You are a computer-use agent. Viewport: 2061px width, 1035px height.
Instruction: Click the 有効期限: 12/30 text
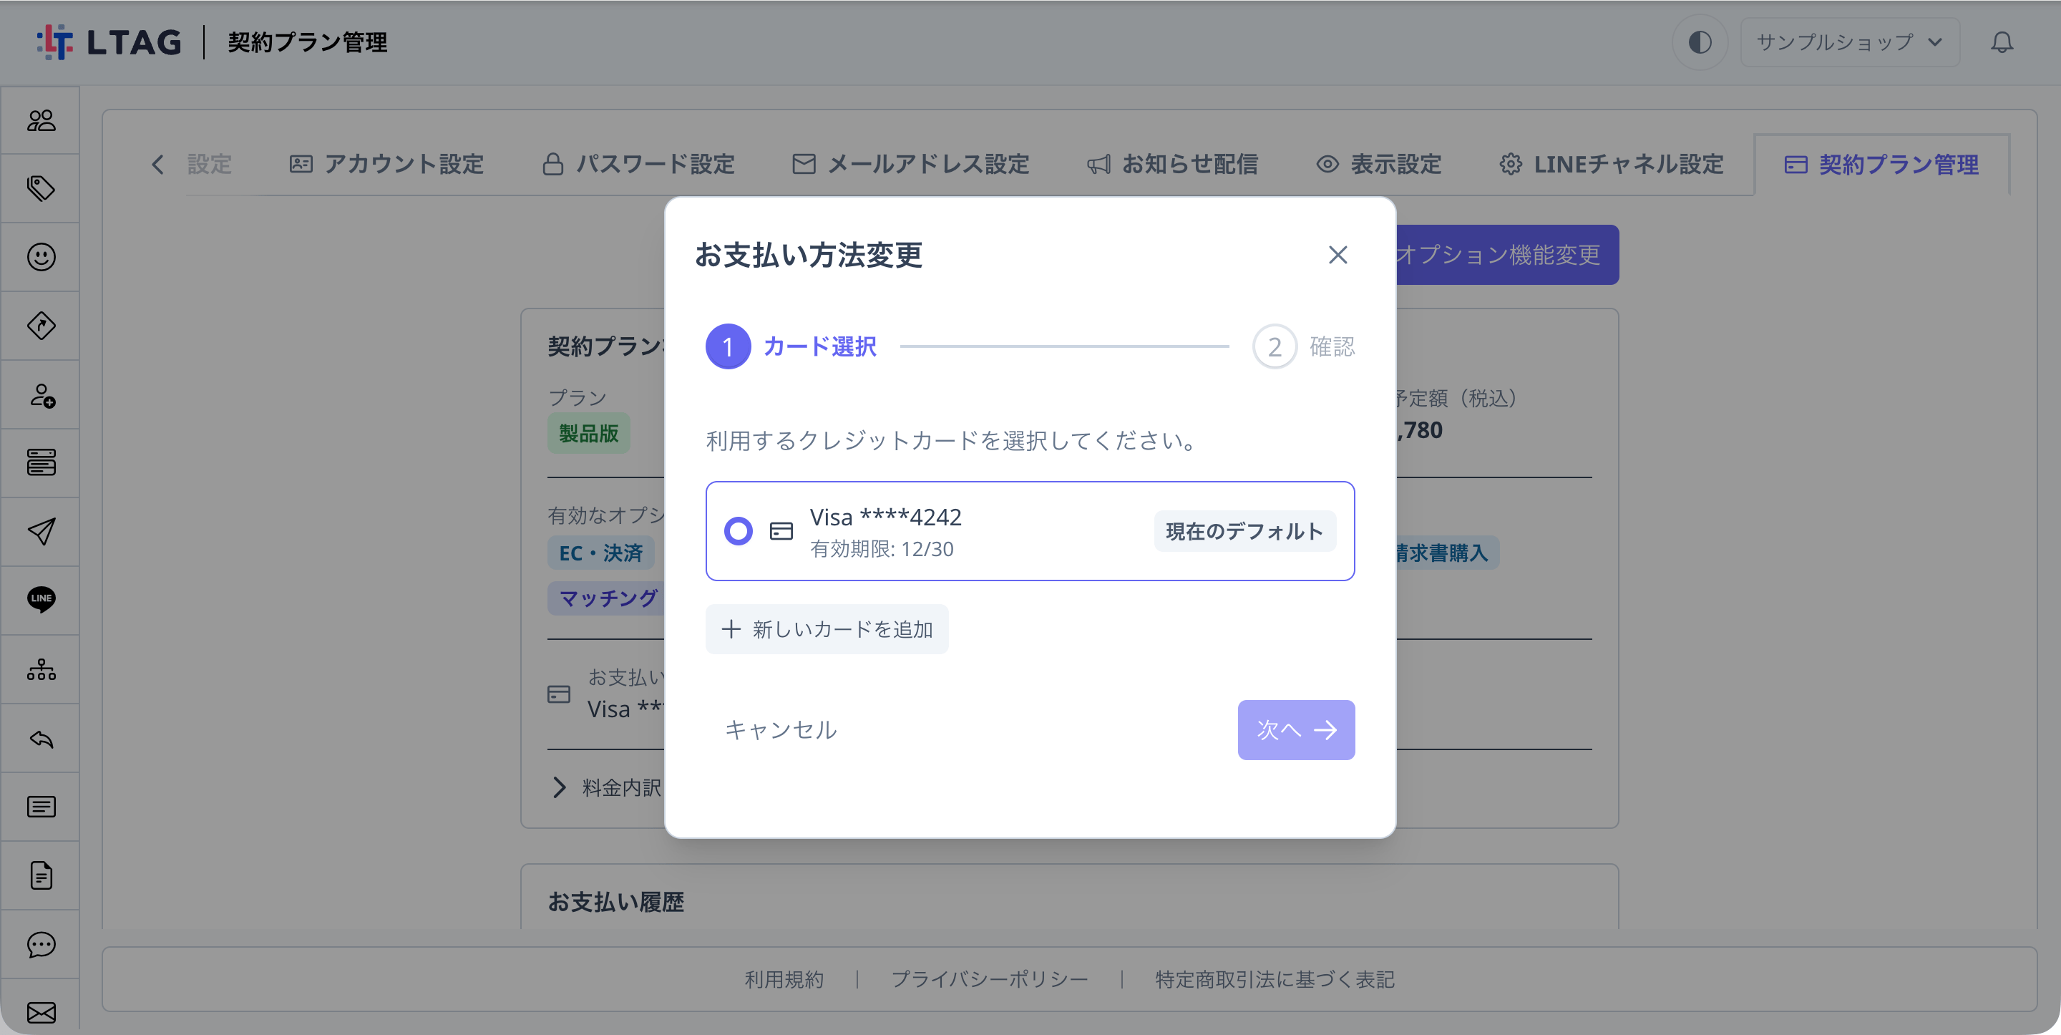point(881,549)
